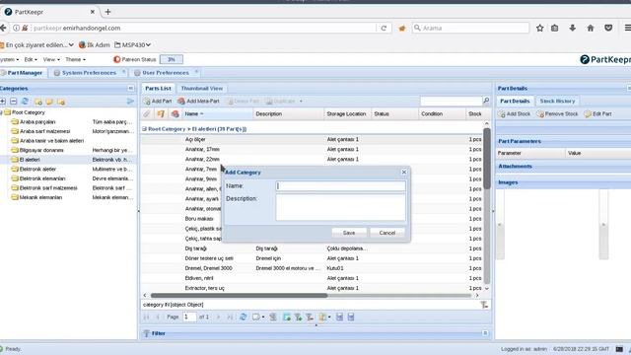Expand all categories with the plus icon
This screenshot has height=355, width=631.
click(3, 102)
